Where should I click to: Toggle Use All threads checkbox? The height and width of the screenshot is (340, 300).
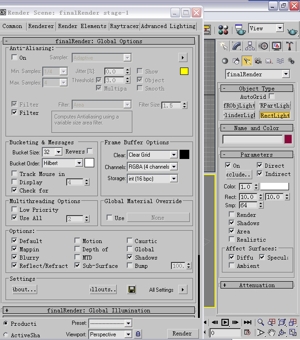pyautogui.click(x=14, y=217)
